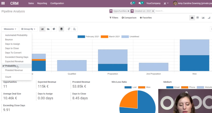Open the Configuration menu
The height and width of the screenshot is (113, 212).
pyautogui.click(x=57, y=3)
